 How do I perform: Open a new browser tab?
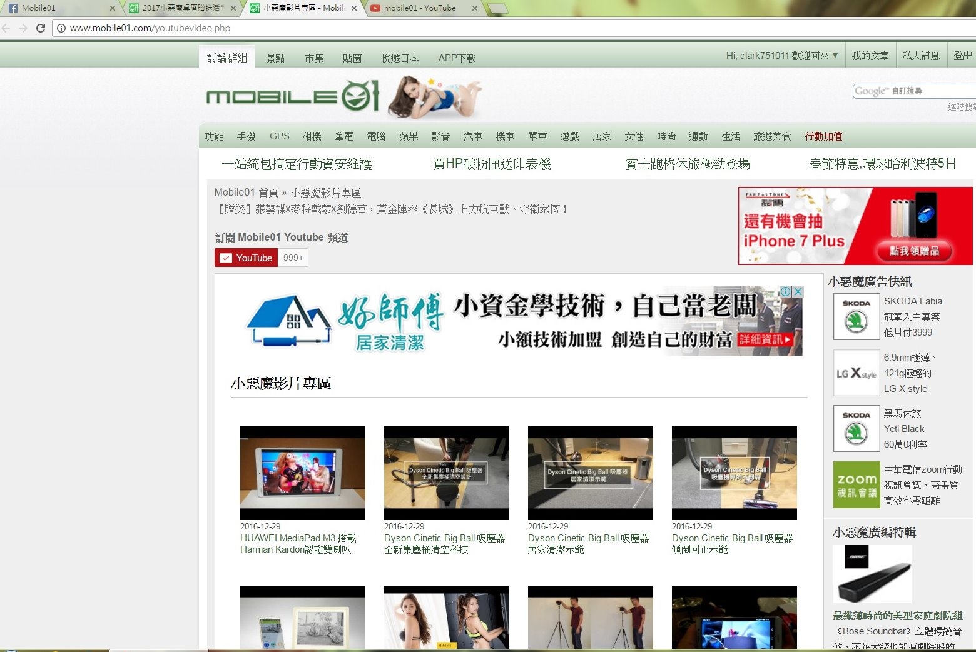(x=497, y=8)
